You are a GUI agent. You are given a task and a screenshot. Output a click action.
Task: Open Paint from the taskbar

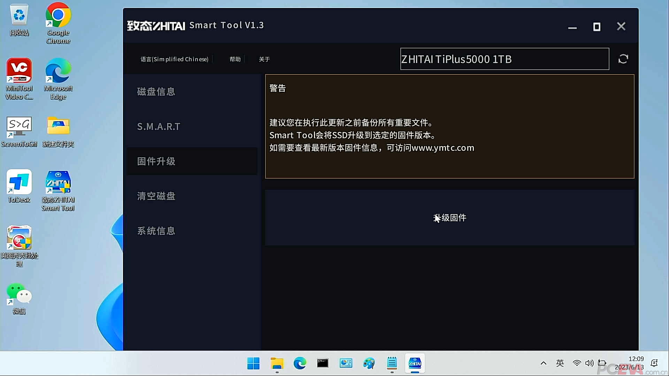[x=369, y=363]
